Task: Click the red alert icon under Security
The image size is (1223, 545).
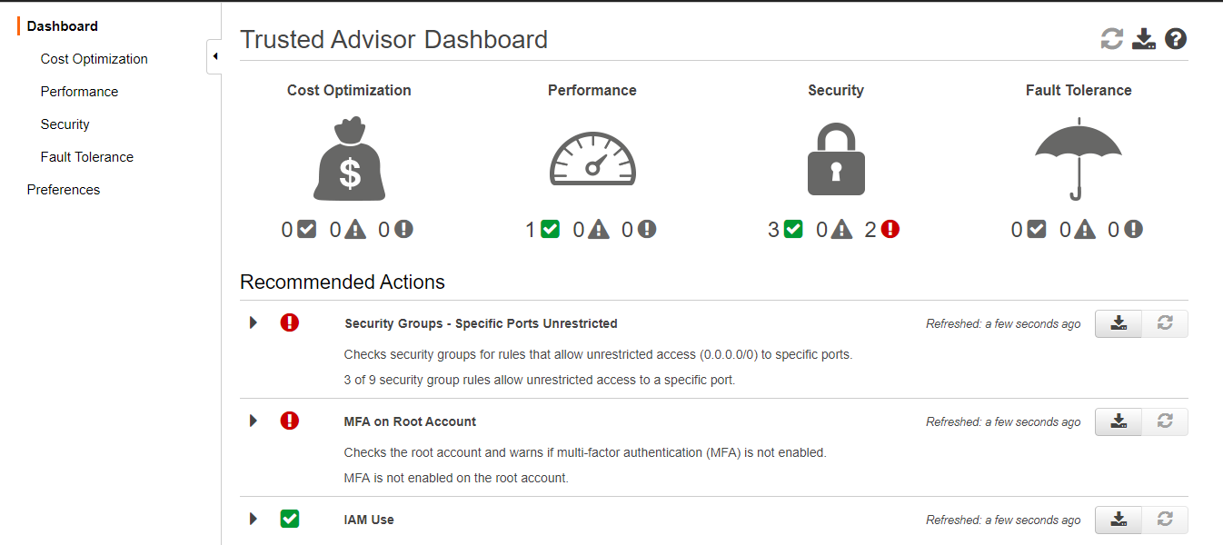Action: [x=890, y=229]
